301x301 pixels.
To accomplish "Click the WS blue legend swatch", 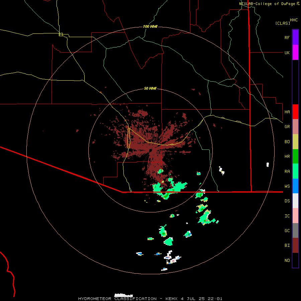I will coord(295,186).
